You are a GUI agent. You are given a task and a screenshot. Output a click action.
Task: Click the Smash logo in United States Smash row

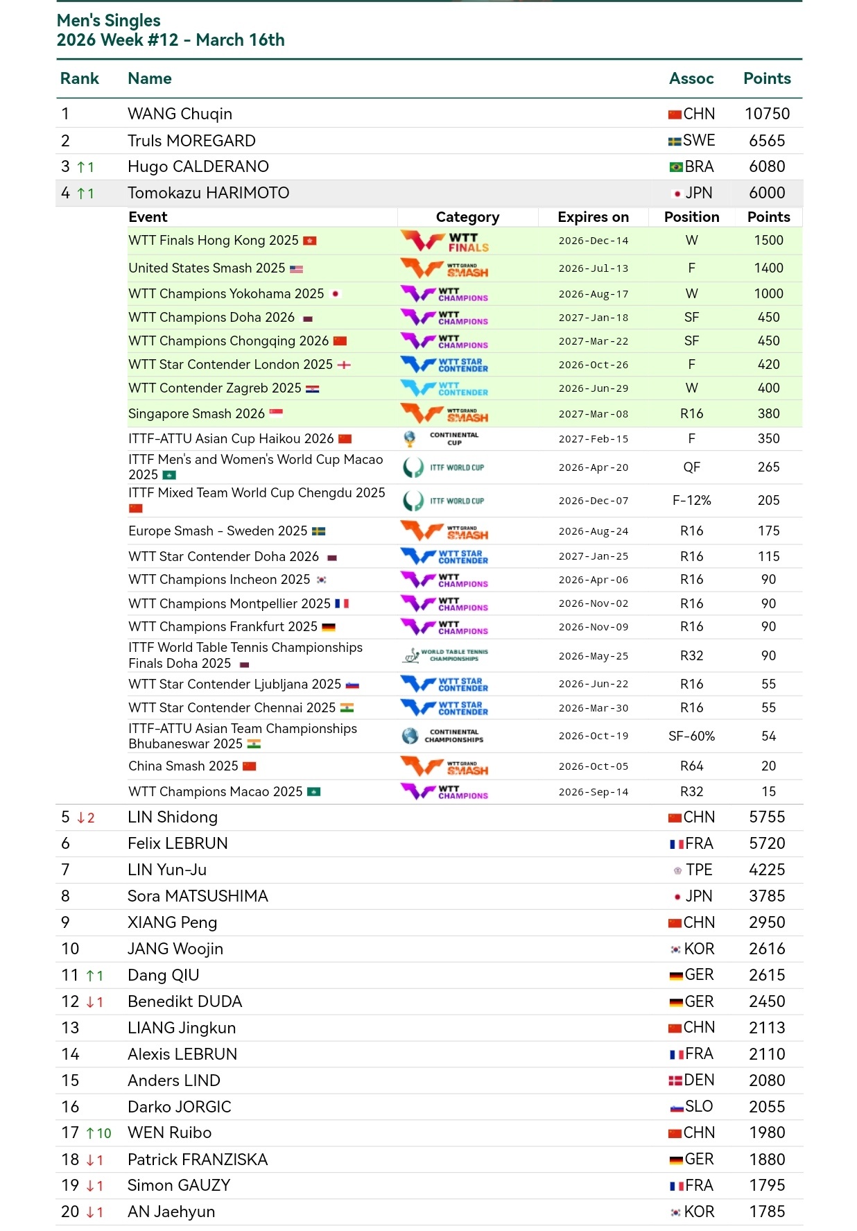[444, 268]
